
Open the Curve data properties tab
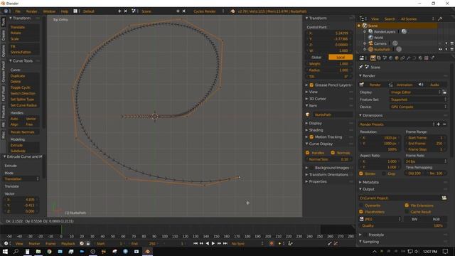pyautogui.click(x=414, y=58)
